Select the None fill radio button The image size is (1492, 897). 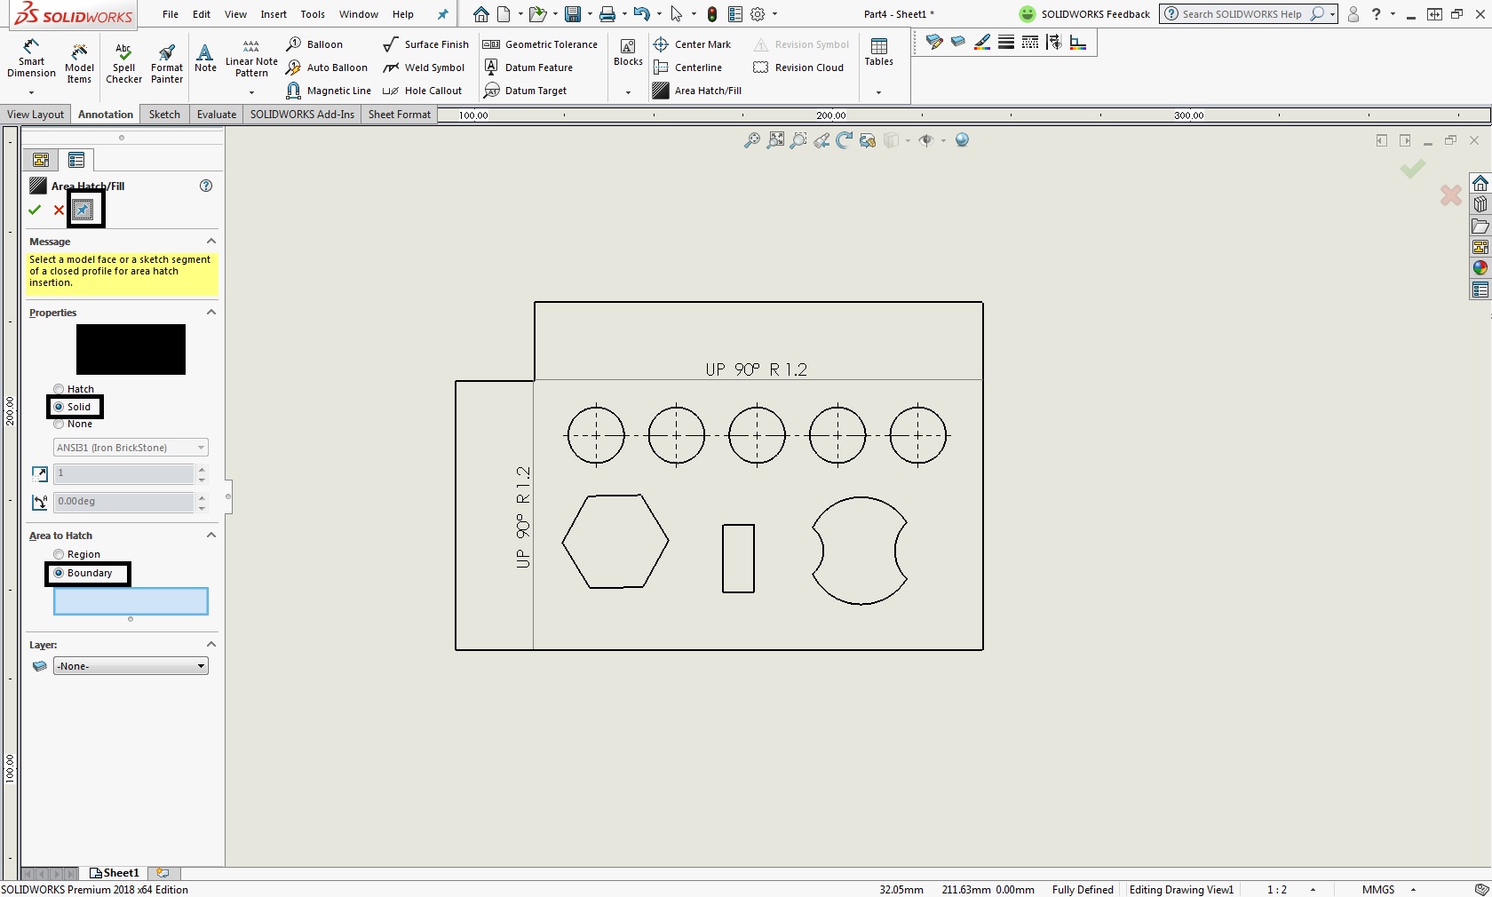point(60,425)
